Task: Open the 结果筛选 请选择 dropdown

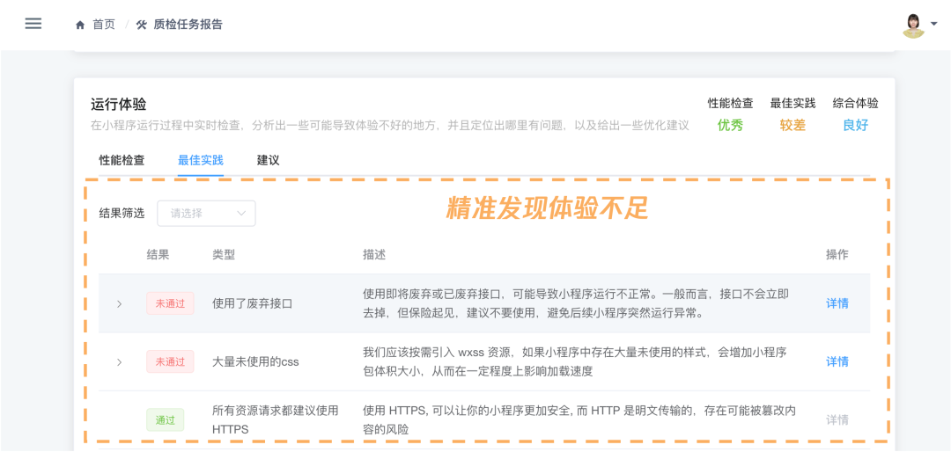Action: 206,214
